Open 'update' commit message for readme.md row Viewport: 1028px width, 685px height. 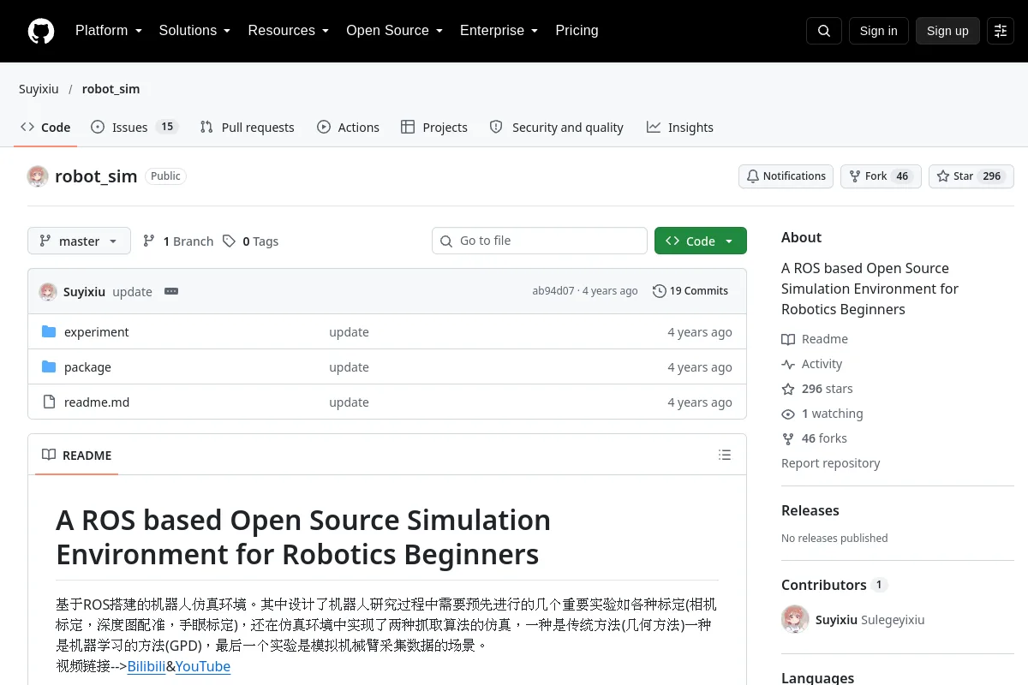pos(349,402)
